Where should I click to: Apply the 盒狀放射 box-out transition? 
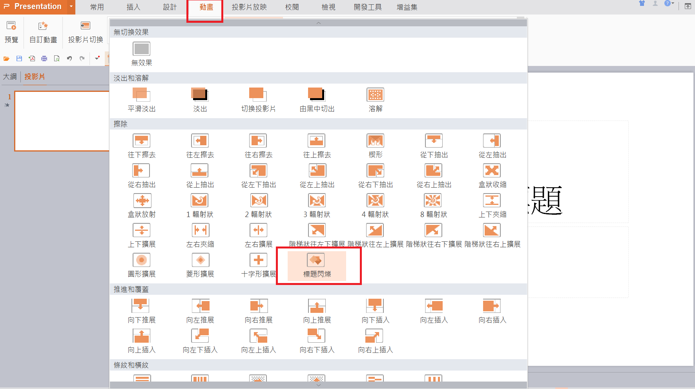(x=142, y=206)
